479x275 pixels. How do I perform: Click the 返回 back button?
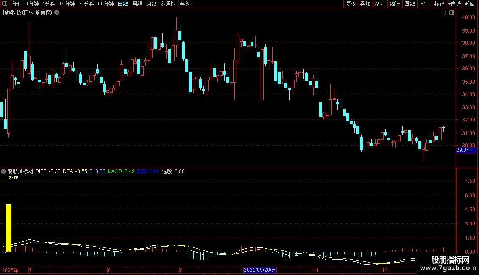click(470, 4)
